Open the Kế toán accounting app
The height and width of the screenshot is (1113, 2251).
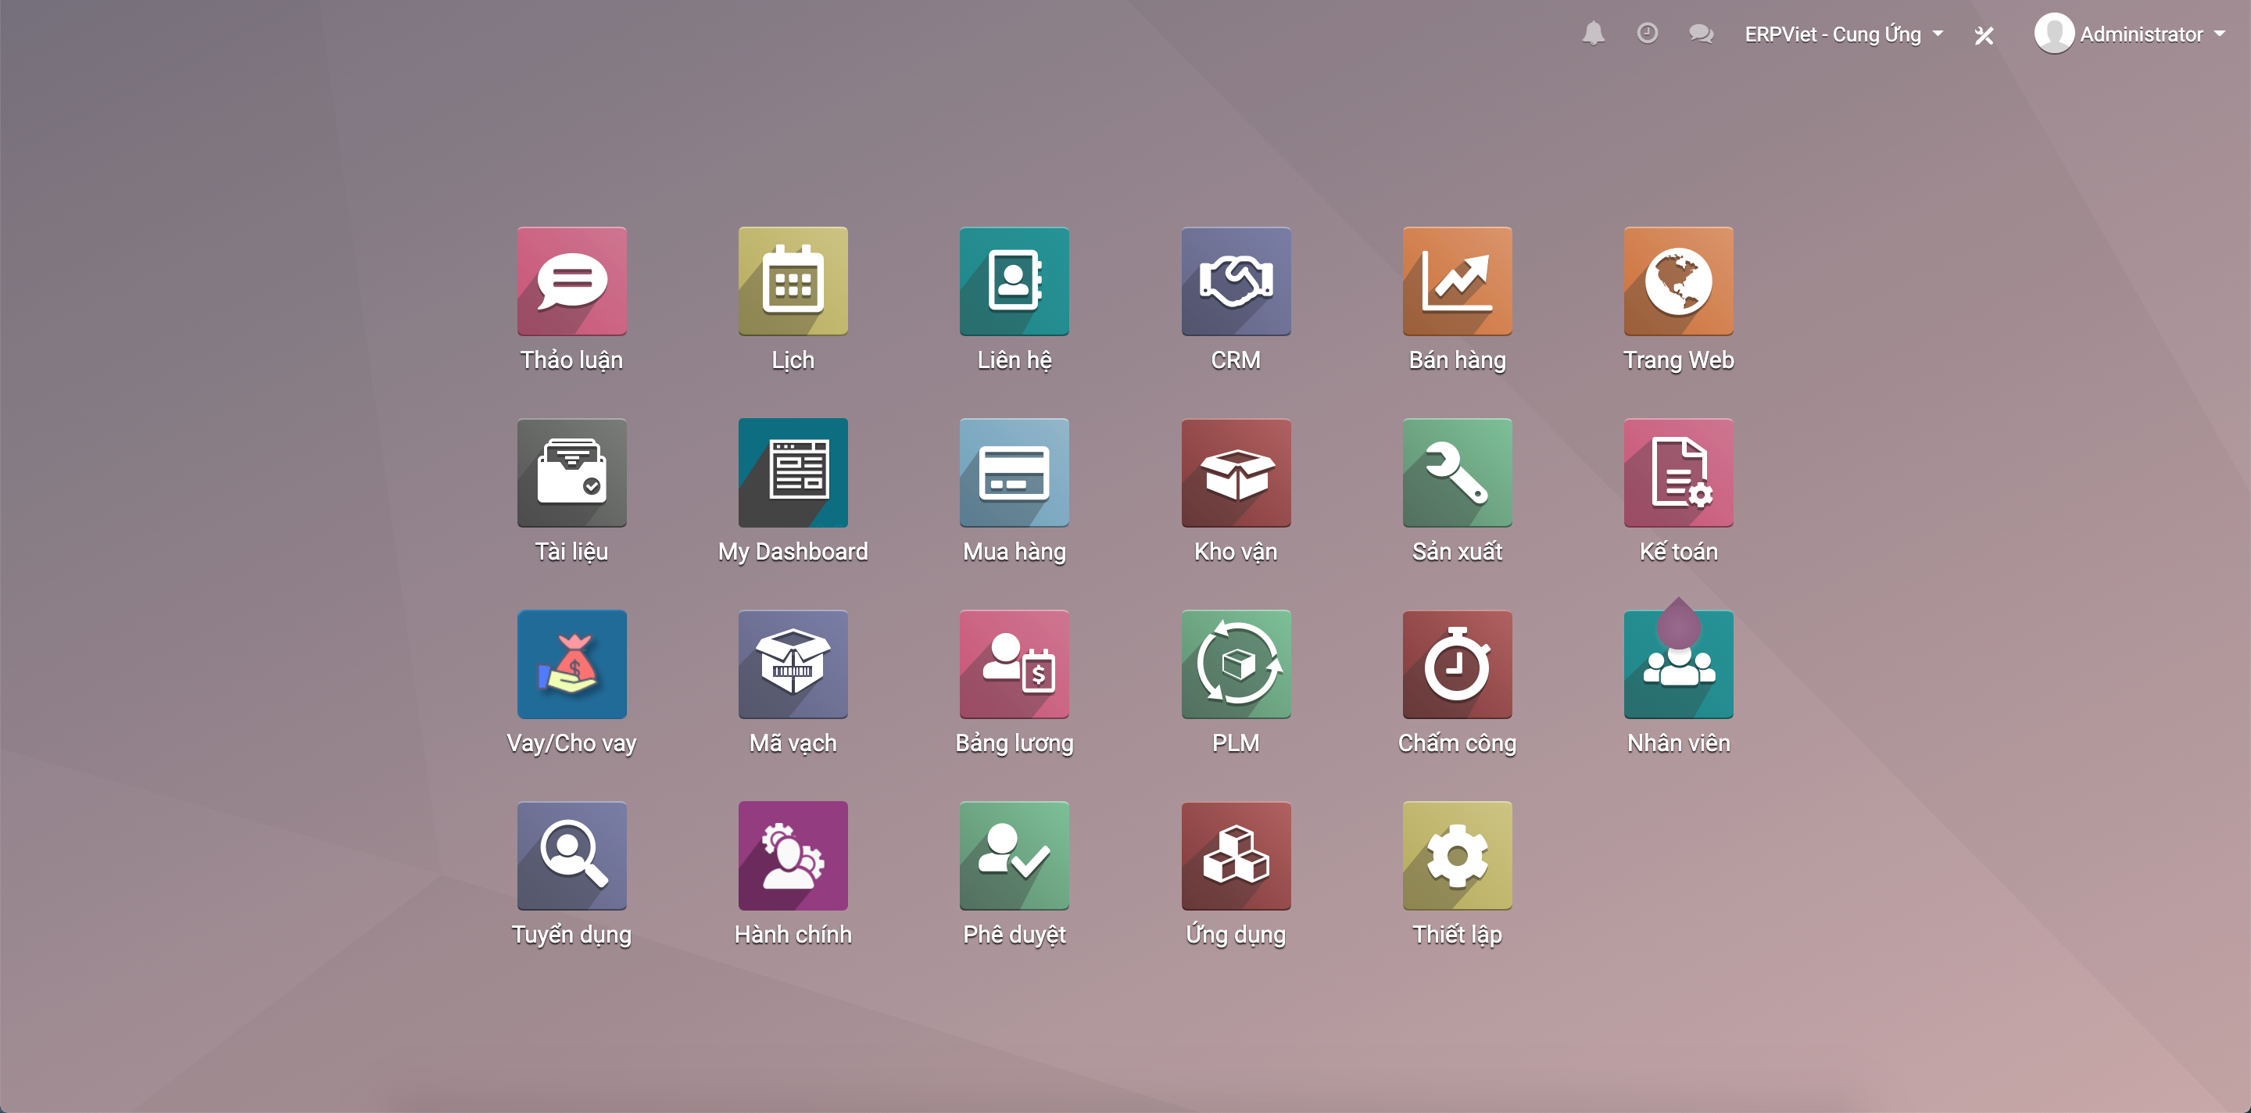pos(1678,473)
